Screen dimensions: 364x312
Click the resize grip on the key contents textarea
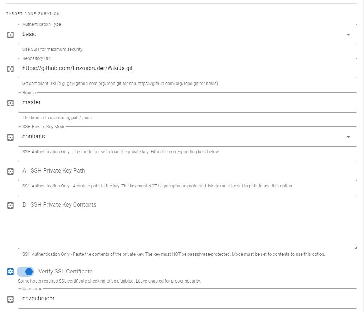click(355, 247)
